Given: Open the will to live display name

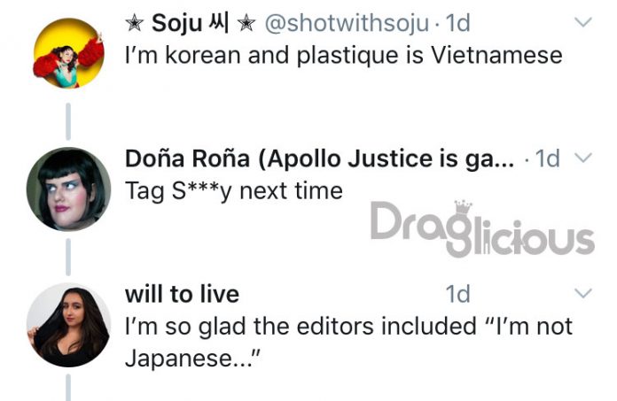Looking at the screenshot, I should 182,294.
